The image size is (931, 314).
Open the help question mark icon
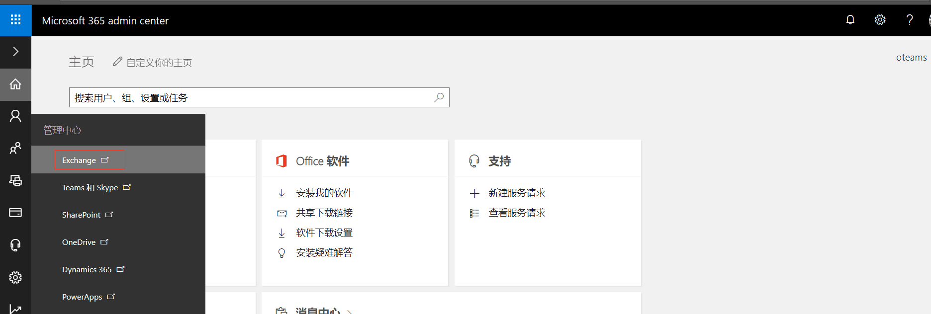click(x=910, y=20)
